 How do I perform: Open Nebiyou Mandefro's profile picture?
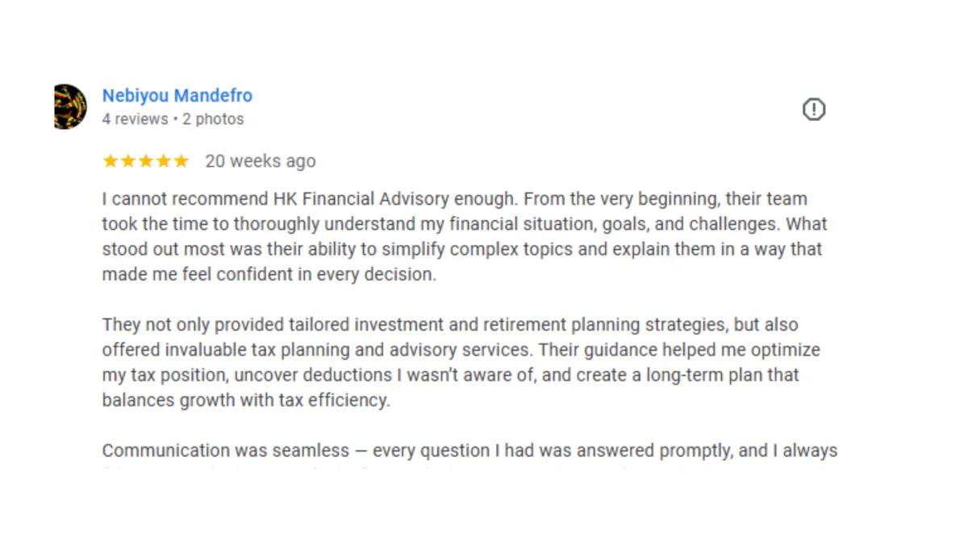pyautogui.click(x=70, y=106)
